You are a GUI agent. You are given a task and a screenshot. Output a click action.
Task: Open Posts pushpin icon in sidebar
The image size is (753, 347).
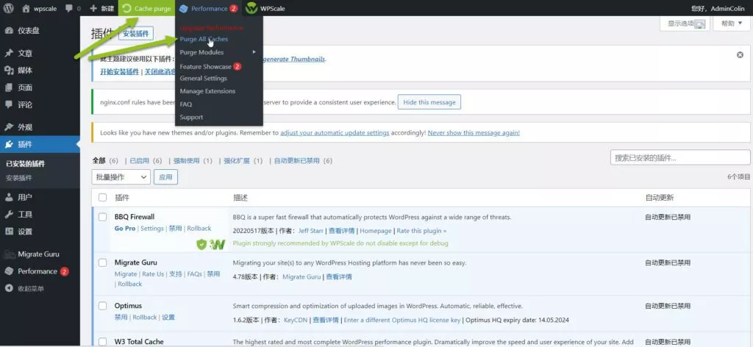[x=9, y=53]
